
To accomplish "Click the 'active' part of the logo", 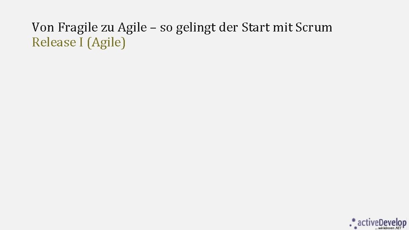I will point(369,222).
